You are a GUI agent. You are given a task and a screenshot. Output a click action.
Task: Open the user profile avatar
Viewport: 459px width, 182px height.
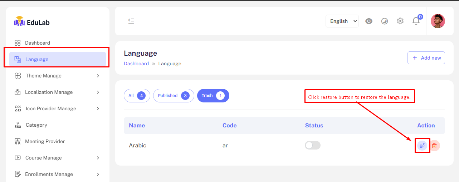[438, 21]
